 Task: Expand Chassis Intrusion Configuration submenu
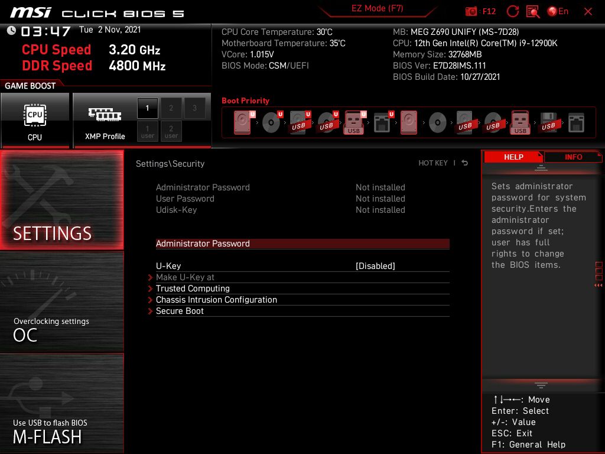tap(302, 300)
